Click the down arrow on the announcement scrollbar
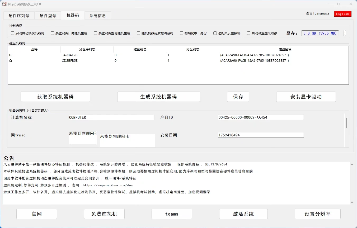 (x=352, y=202)
